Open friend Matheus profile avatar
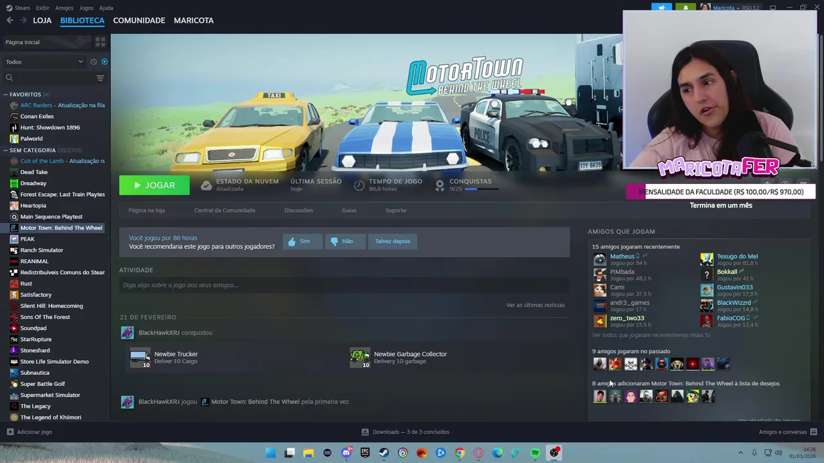Image resolution: width=824 pixels, height=463 pixels. pos(600,260)
